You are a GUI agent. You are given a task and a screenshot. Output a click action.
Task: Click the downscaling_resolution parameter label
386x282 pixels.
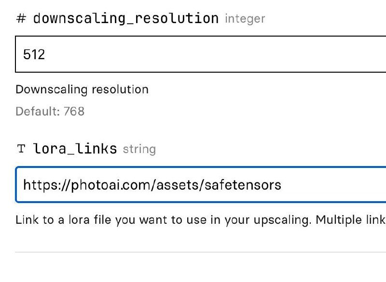click(x=125, y=19)
